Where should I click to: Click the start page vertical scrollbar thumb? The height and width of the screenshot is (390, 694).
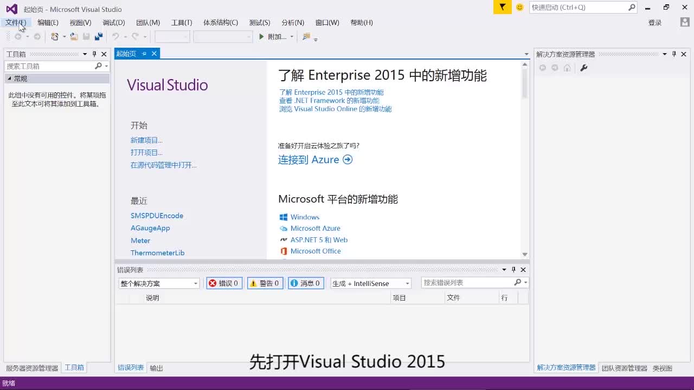[525, 83]
